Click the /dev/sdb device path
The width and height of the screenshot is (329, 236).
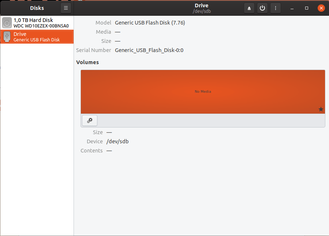(117, 141)
